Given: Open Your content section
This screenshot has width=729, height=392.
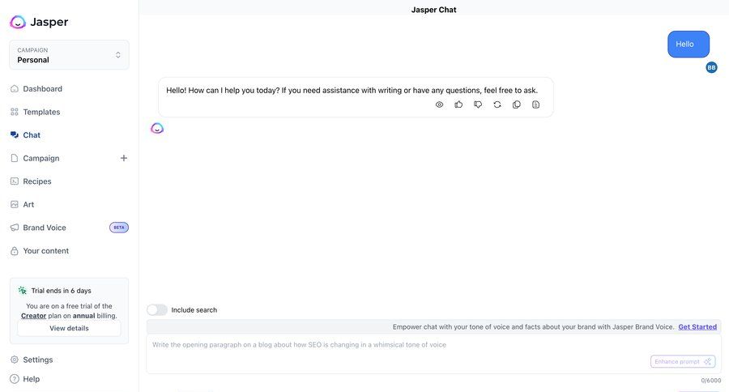Looking at the screenshot, I should (46, 250).
